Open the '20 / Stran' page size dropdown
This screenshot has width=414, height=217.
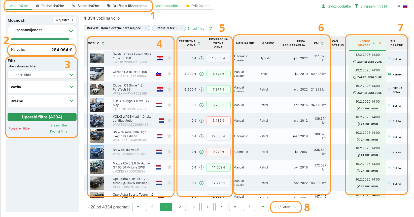click(286, 207)
